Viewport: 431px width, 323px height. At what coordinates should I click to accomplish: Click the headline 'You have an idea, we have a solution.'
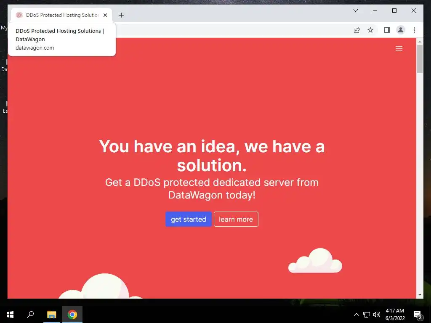(x=212, y=156)
